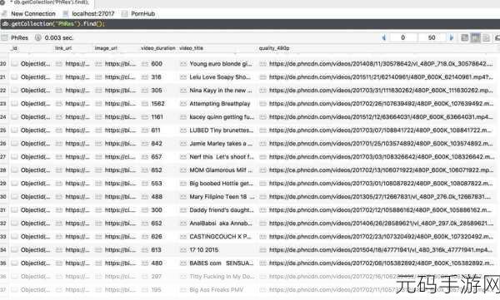Viewport: 500px width, 300px height.
Task: Select the ObjectId cell in row 22
Action: 35,91
